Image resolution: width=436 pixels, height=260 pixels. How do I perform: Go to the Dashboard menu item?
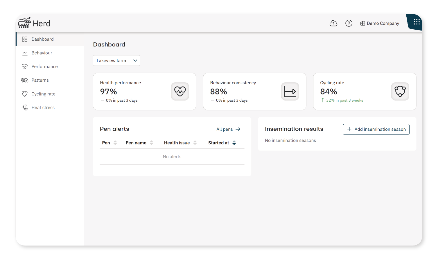pos(50,39)
